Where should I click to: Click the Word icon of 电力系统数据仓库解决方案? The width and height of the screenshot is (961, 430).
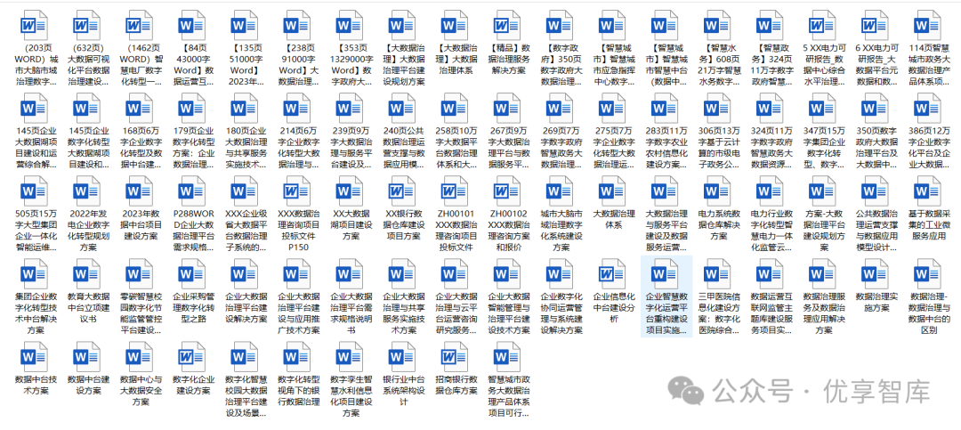718,191
